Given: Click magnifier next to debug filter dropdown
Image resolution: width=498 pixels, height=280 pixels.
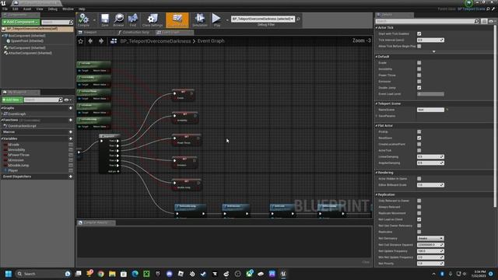Looking at the screenshot, I should (298, 19).
